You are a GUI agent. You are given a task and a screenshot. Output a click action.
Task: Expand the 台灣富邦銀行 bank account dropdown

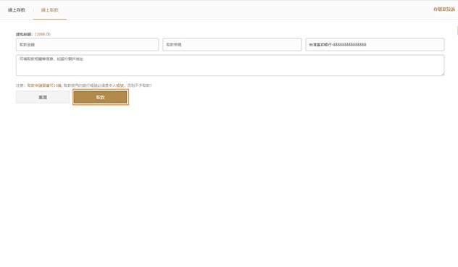coord(375,45)
